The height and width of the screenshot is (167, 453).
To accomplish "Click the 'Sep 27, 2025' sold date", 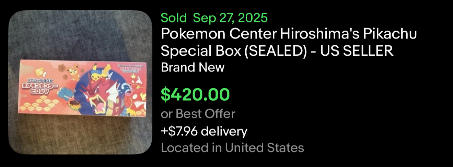I will pos(230,18).
